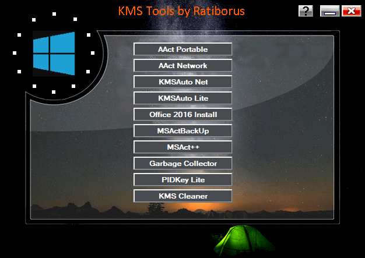Run KMSAuto Lite
Viewport: 365px width, 258px height.
(x=182, y=98)
